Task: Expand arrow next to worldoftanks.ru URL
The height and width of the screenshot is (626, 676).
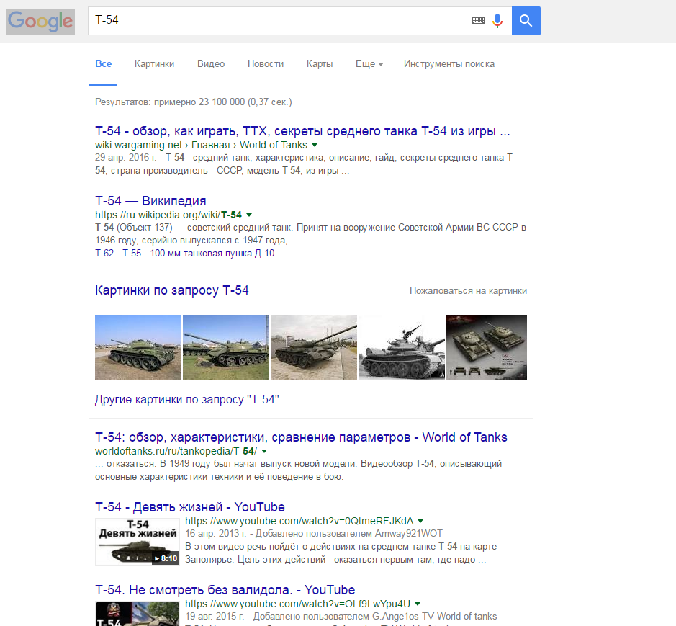Action: point(264,451)
